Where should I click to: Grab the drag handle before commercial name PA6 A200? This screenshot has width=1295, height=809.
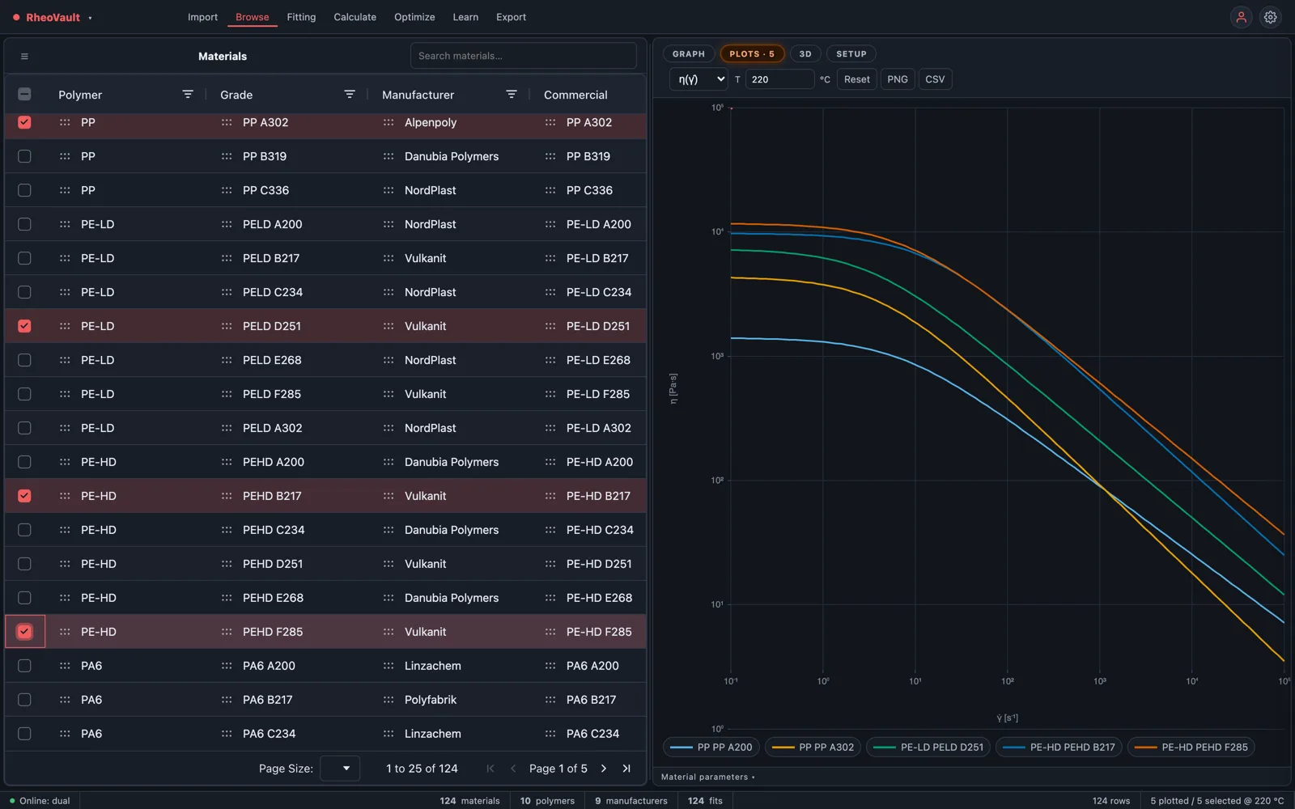pos(550,666)
